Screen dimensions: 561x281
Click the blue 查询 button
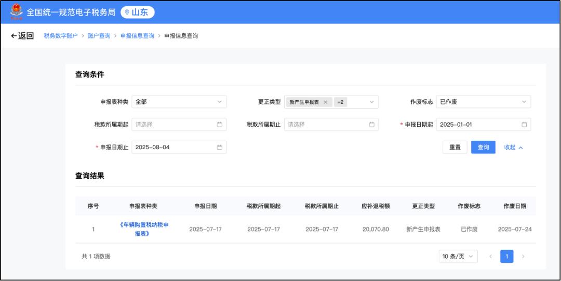point(483,148)
